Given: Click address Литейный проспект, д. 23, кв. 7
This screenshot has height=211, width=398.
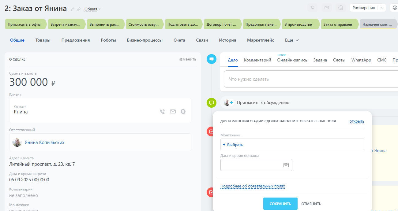Looking at the screenshot, I should [x=42, y=164].
